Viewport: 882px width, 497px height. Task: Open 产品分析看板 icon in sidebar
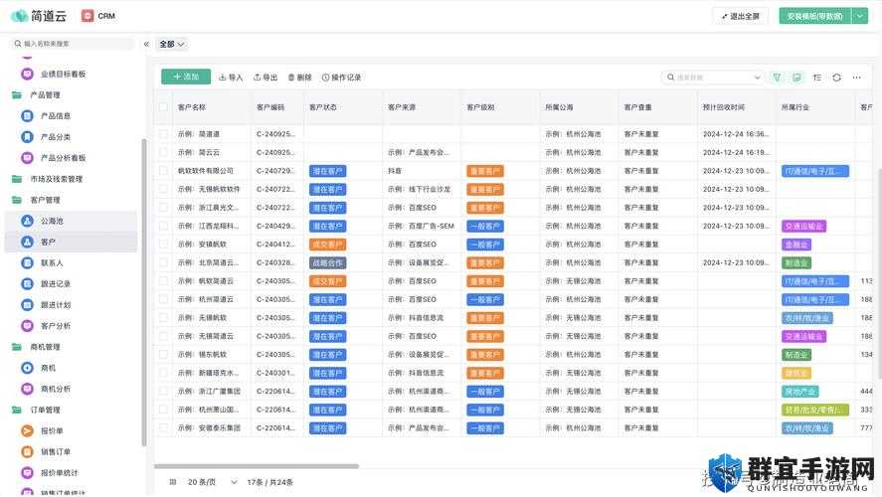tap(27, 158)
